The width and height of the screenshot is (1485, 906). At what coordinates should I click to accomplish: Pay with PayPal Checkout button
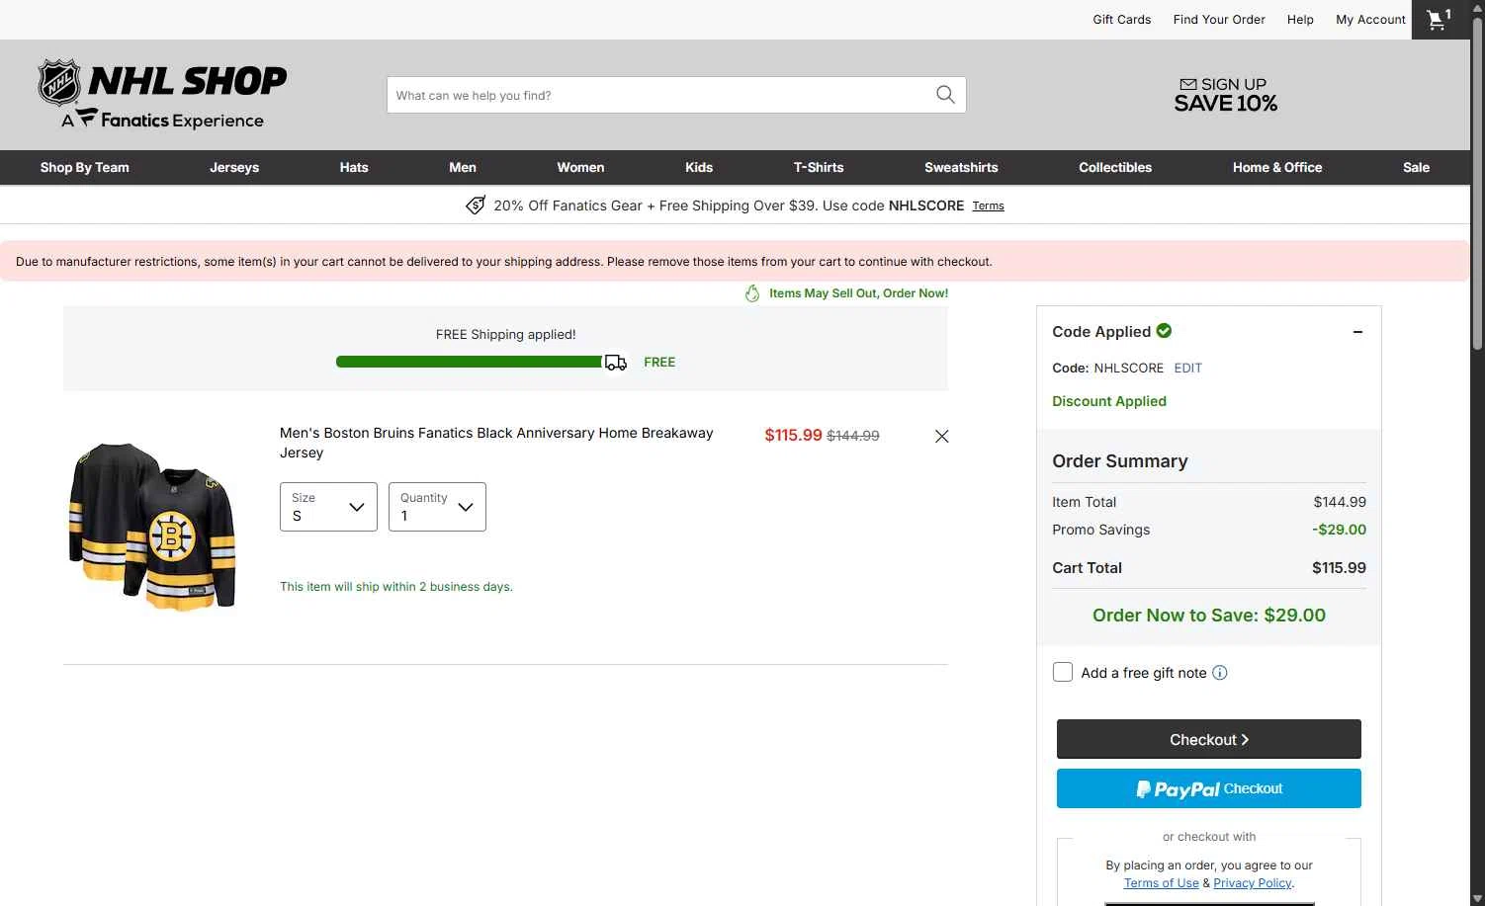point(1209,788)
